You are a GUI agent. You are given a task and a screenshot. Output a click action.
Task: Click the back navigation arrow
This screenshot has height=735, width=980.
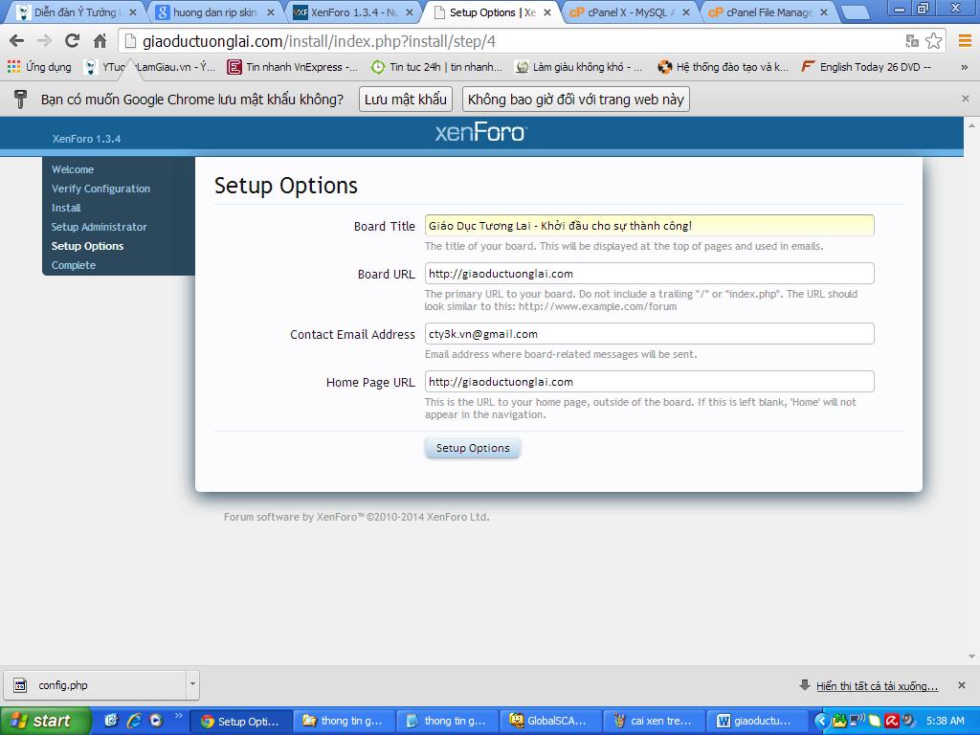pyautogui.click(x=17, y=41)
